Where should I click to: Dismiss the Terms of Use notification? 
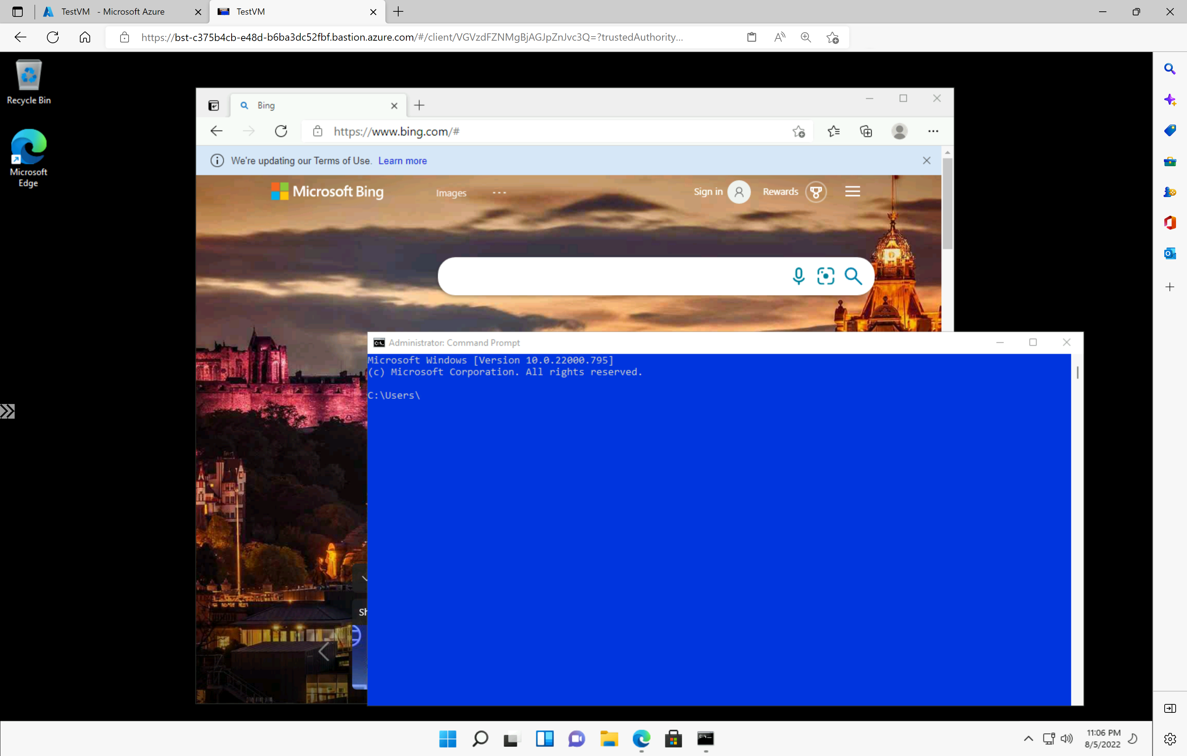(927, 160)
